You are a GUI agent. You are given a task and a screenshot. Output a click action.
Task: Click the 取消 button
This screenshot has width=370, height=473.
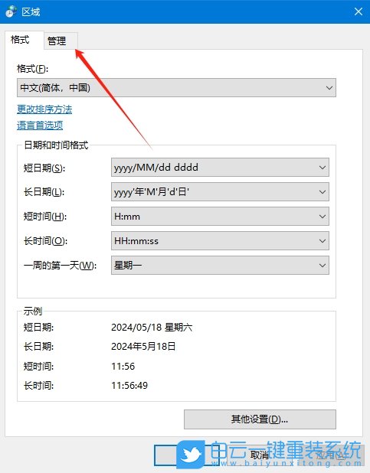[259, 455]
